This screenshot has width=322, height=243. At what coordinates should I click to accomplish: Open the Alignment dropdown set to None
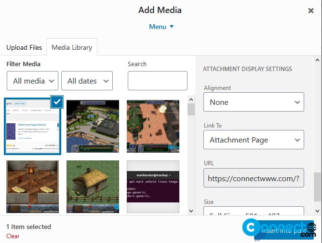pos(254,102)
